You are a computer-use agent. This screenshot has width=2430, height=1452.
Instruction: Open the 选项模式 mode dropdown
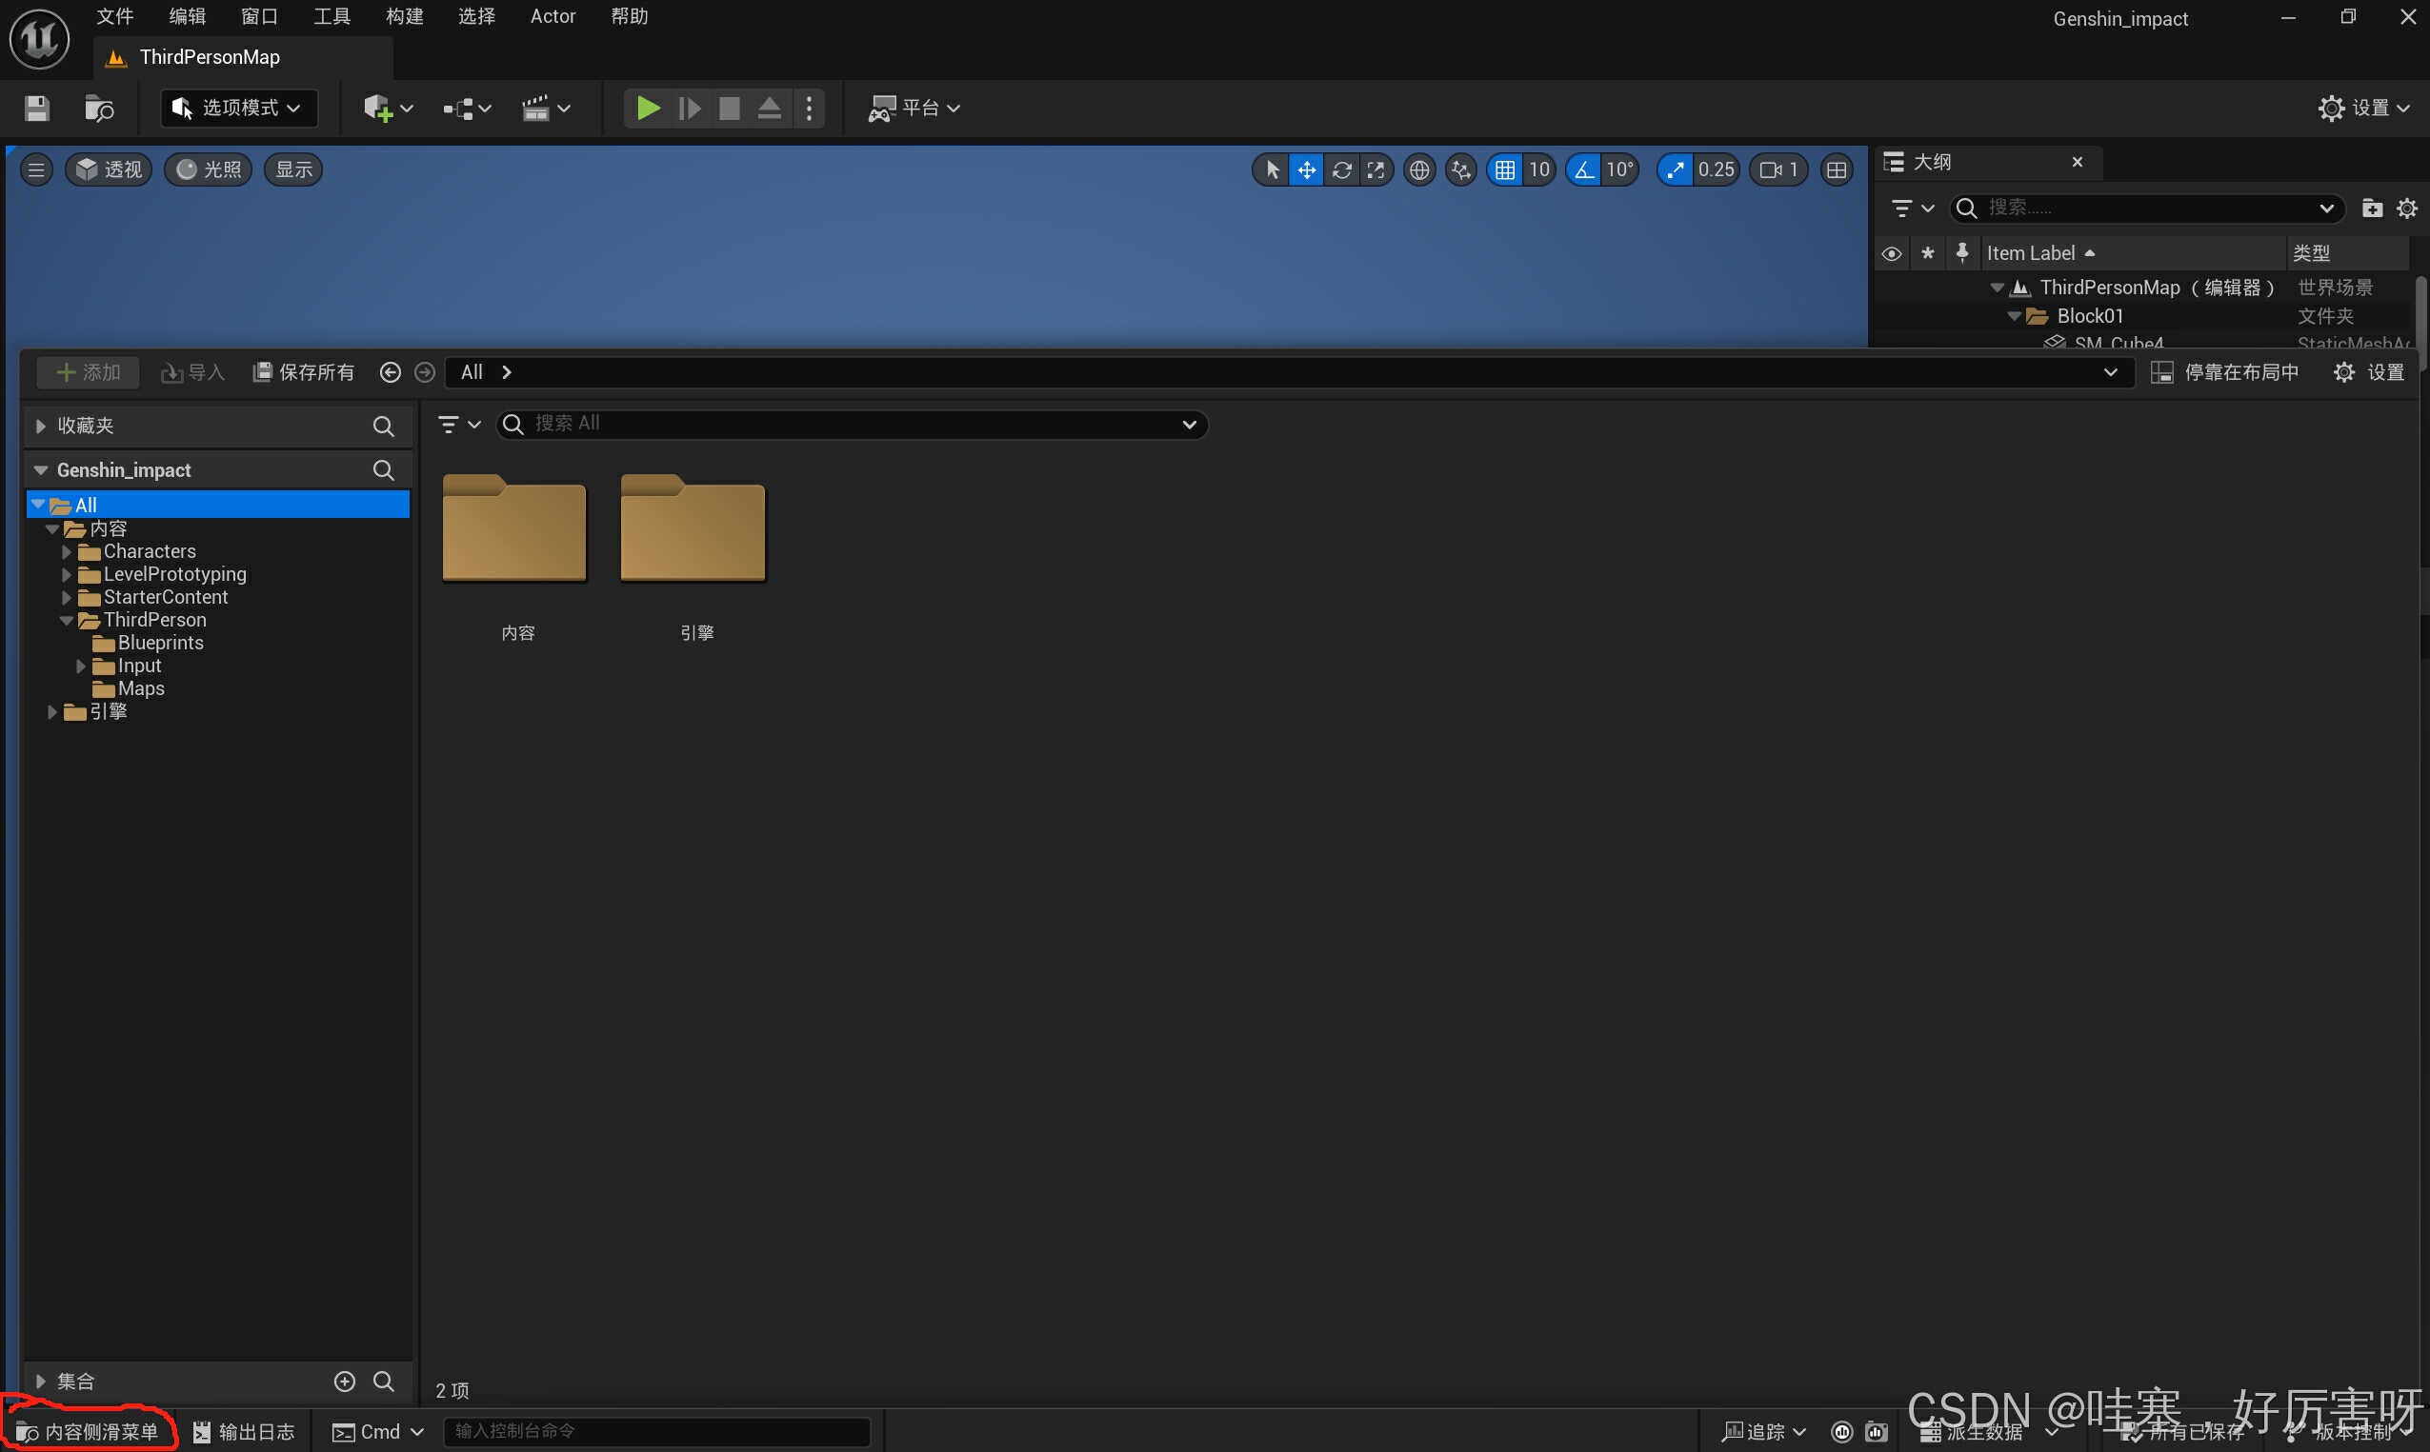coord(238,108)
